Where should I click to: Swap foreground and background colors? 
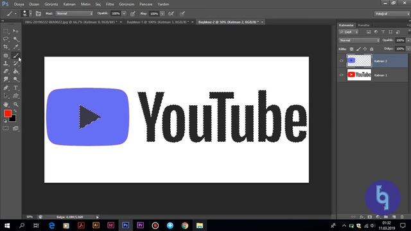pos(15,111)
